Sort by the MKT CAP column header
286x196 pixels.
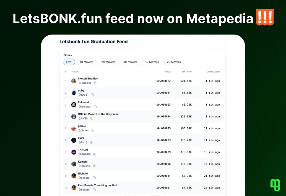pyautogui.click(x=186, y=71)
